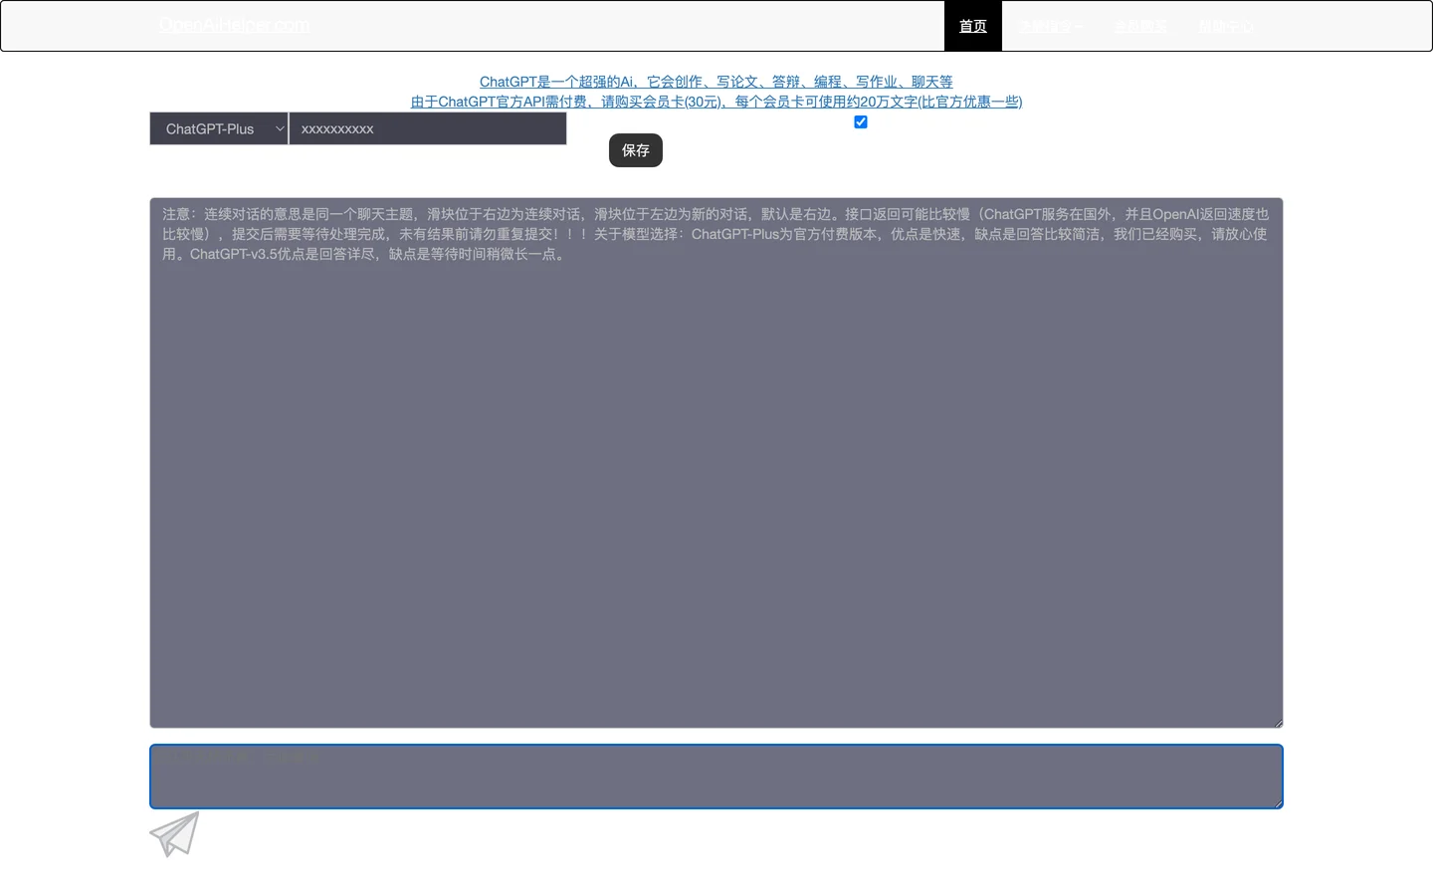Screen dimensions: 1433x896
Task: Expand the second navbar dropdown menu
Action: tap(1051, 26)
